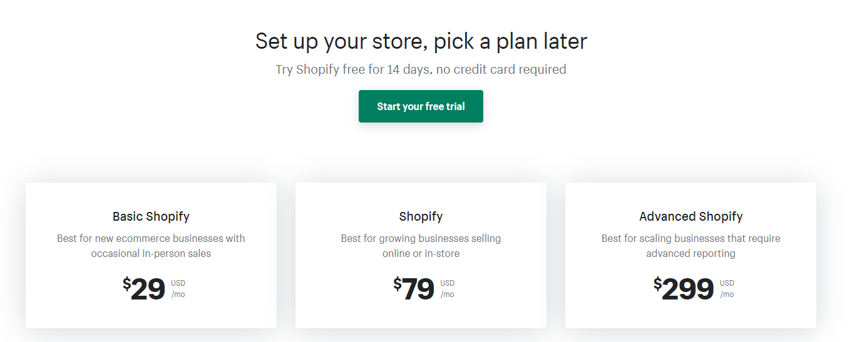Click the Basic Shopify plan description text

(151, 246)
